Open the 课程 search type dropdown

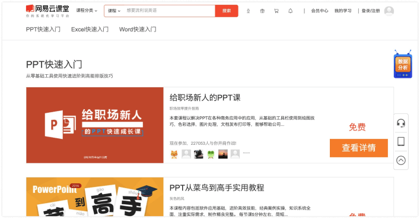(x=114, y=11)
